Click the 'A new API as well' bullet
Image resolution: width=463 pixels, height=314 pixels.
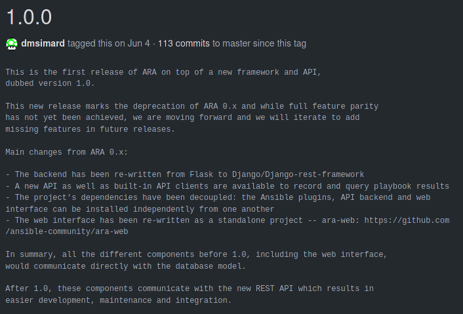tap(228, 187)
